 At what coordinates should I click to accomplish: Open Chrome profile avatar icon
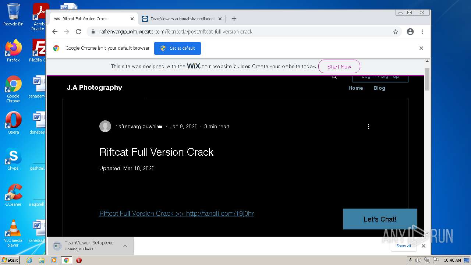pos(410,32)
